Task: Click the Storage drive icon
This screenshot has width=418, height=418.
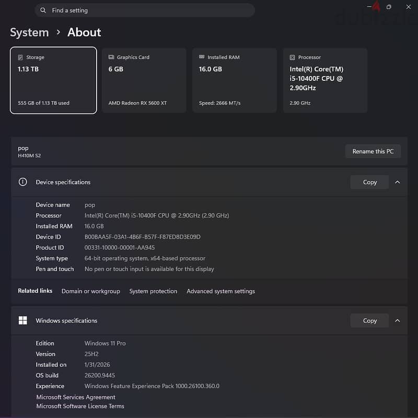Action: pos(20,57)
